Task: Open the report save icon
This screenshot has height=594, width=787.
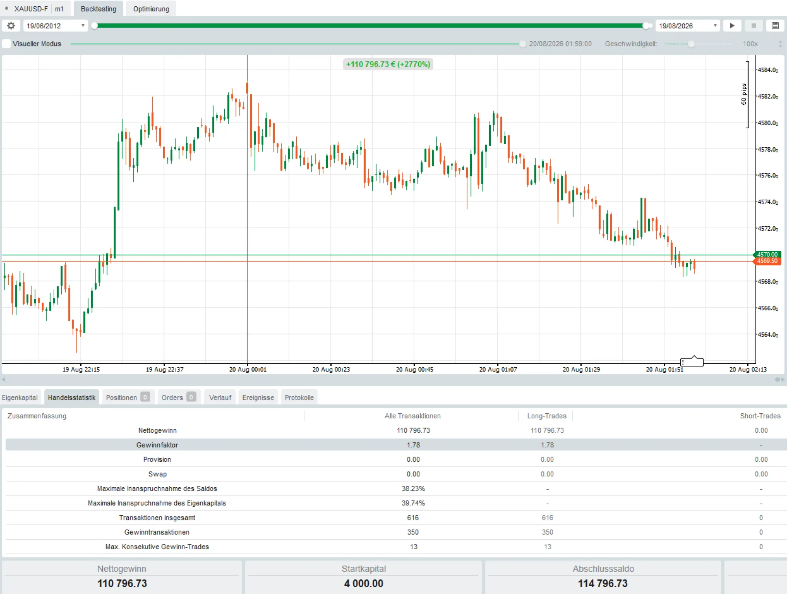Action: 775,26
